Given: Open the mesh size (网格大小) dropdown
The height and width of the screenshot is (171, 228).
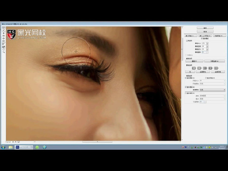Looking at the screenshot, I should 213,81.
